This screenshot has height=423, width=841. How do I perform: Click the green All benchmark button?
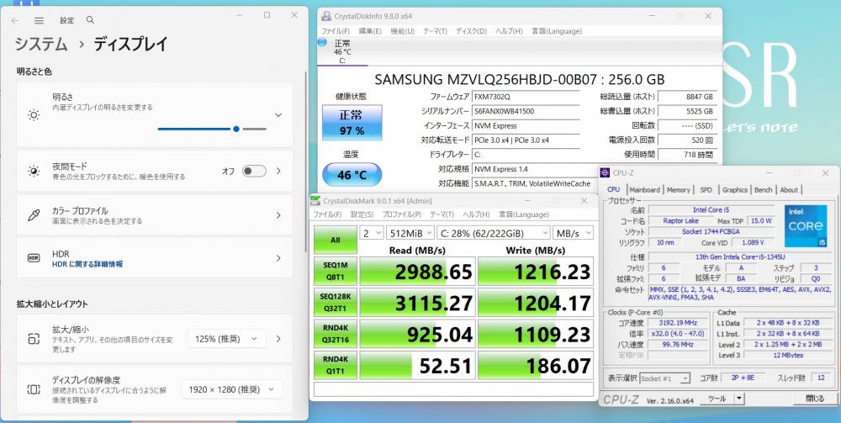tap(336, 240)
